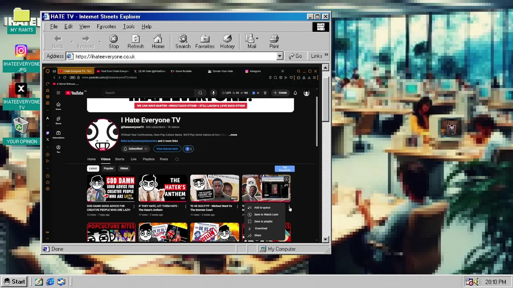Select the Oldest filter chip
This screenshot has height=288, width=513.
124,168
